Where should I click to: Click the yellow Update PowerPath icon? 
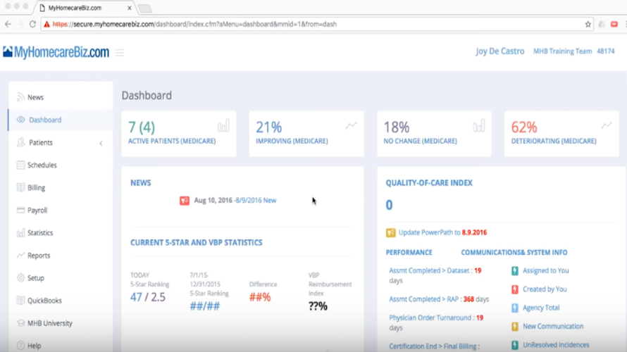point(391,232)
